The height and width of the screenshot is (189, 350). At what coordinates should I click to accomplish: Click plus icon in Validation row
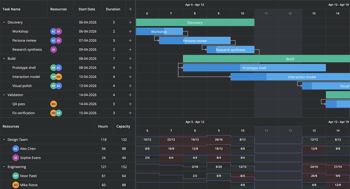coord(130,95)
